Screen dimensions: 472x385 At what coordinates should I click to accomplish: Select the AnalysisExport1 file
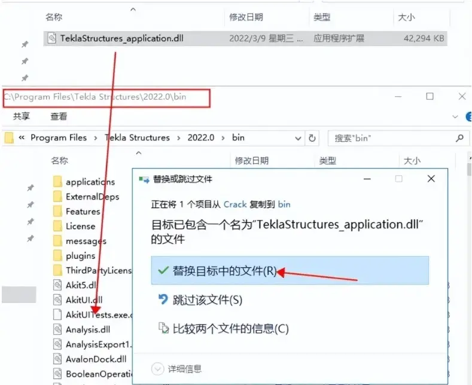coord(92,344)
